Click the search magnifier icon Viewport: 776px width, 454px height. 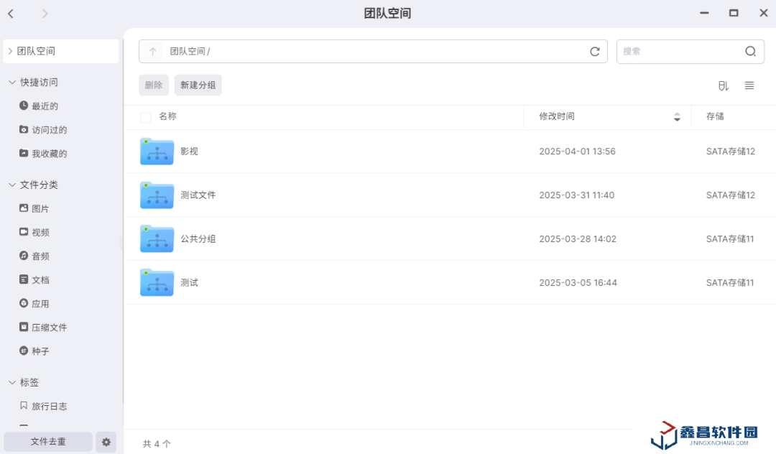click(x=750, y=52)
